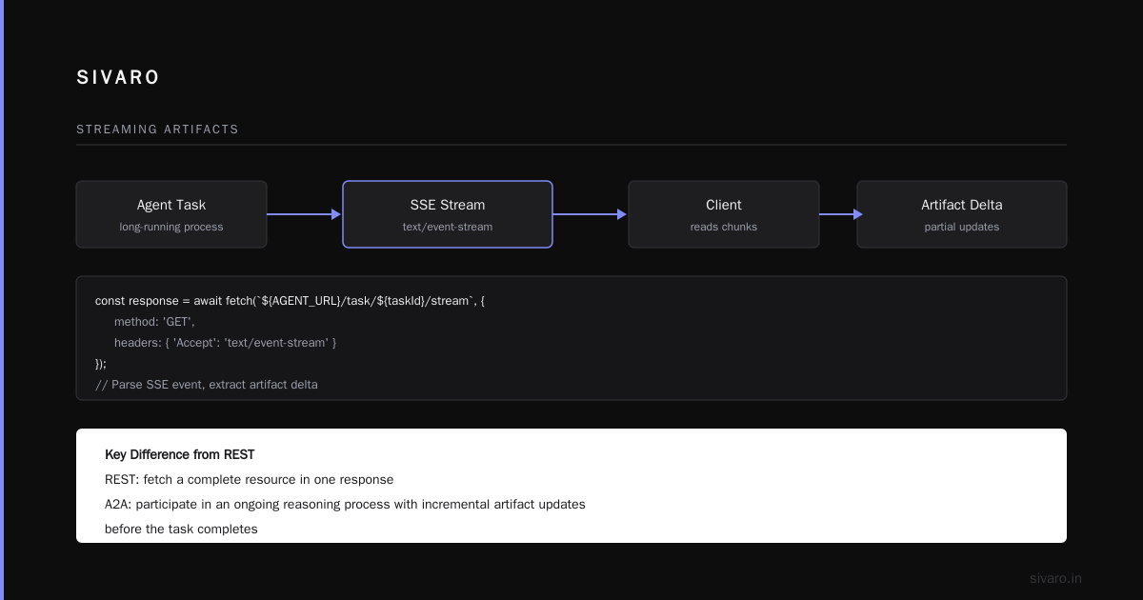The width and height of the screenshot is (1143, 600).
Task: Select the highlighted SSE Stream box
Action: coord(448,214)
